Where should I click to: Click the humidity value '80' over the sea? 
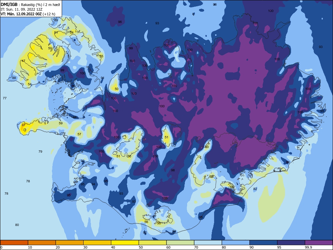click(17, 225)
